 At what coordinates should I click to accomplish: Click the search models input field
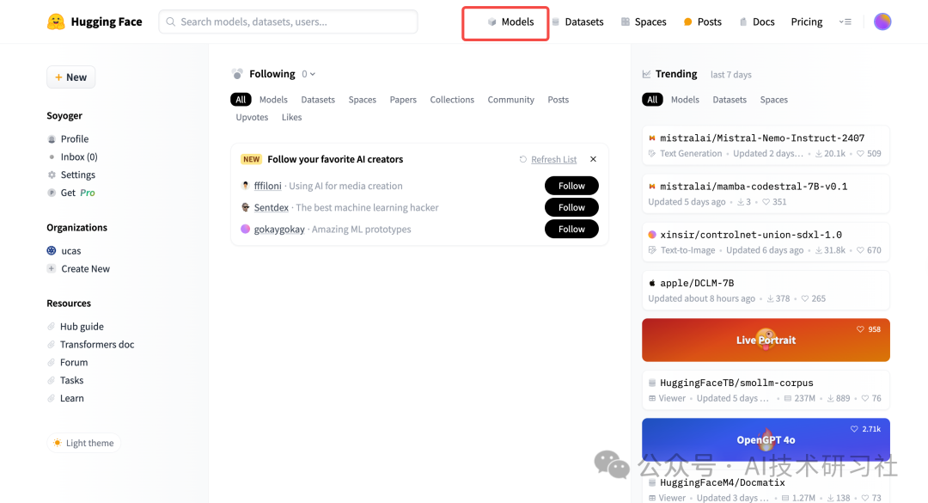point(288,21)
